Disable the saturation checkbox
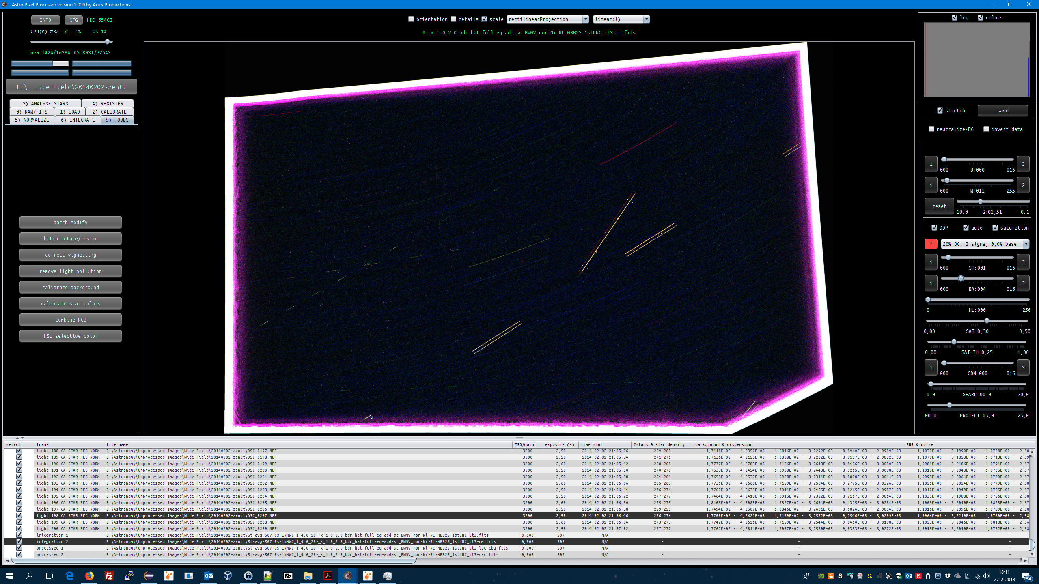Viewport: 1039px width, 584px height. pyautogui.click(x=995, y=228)
